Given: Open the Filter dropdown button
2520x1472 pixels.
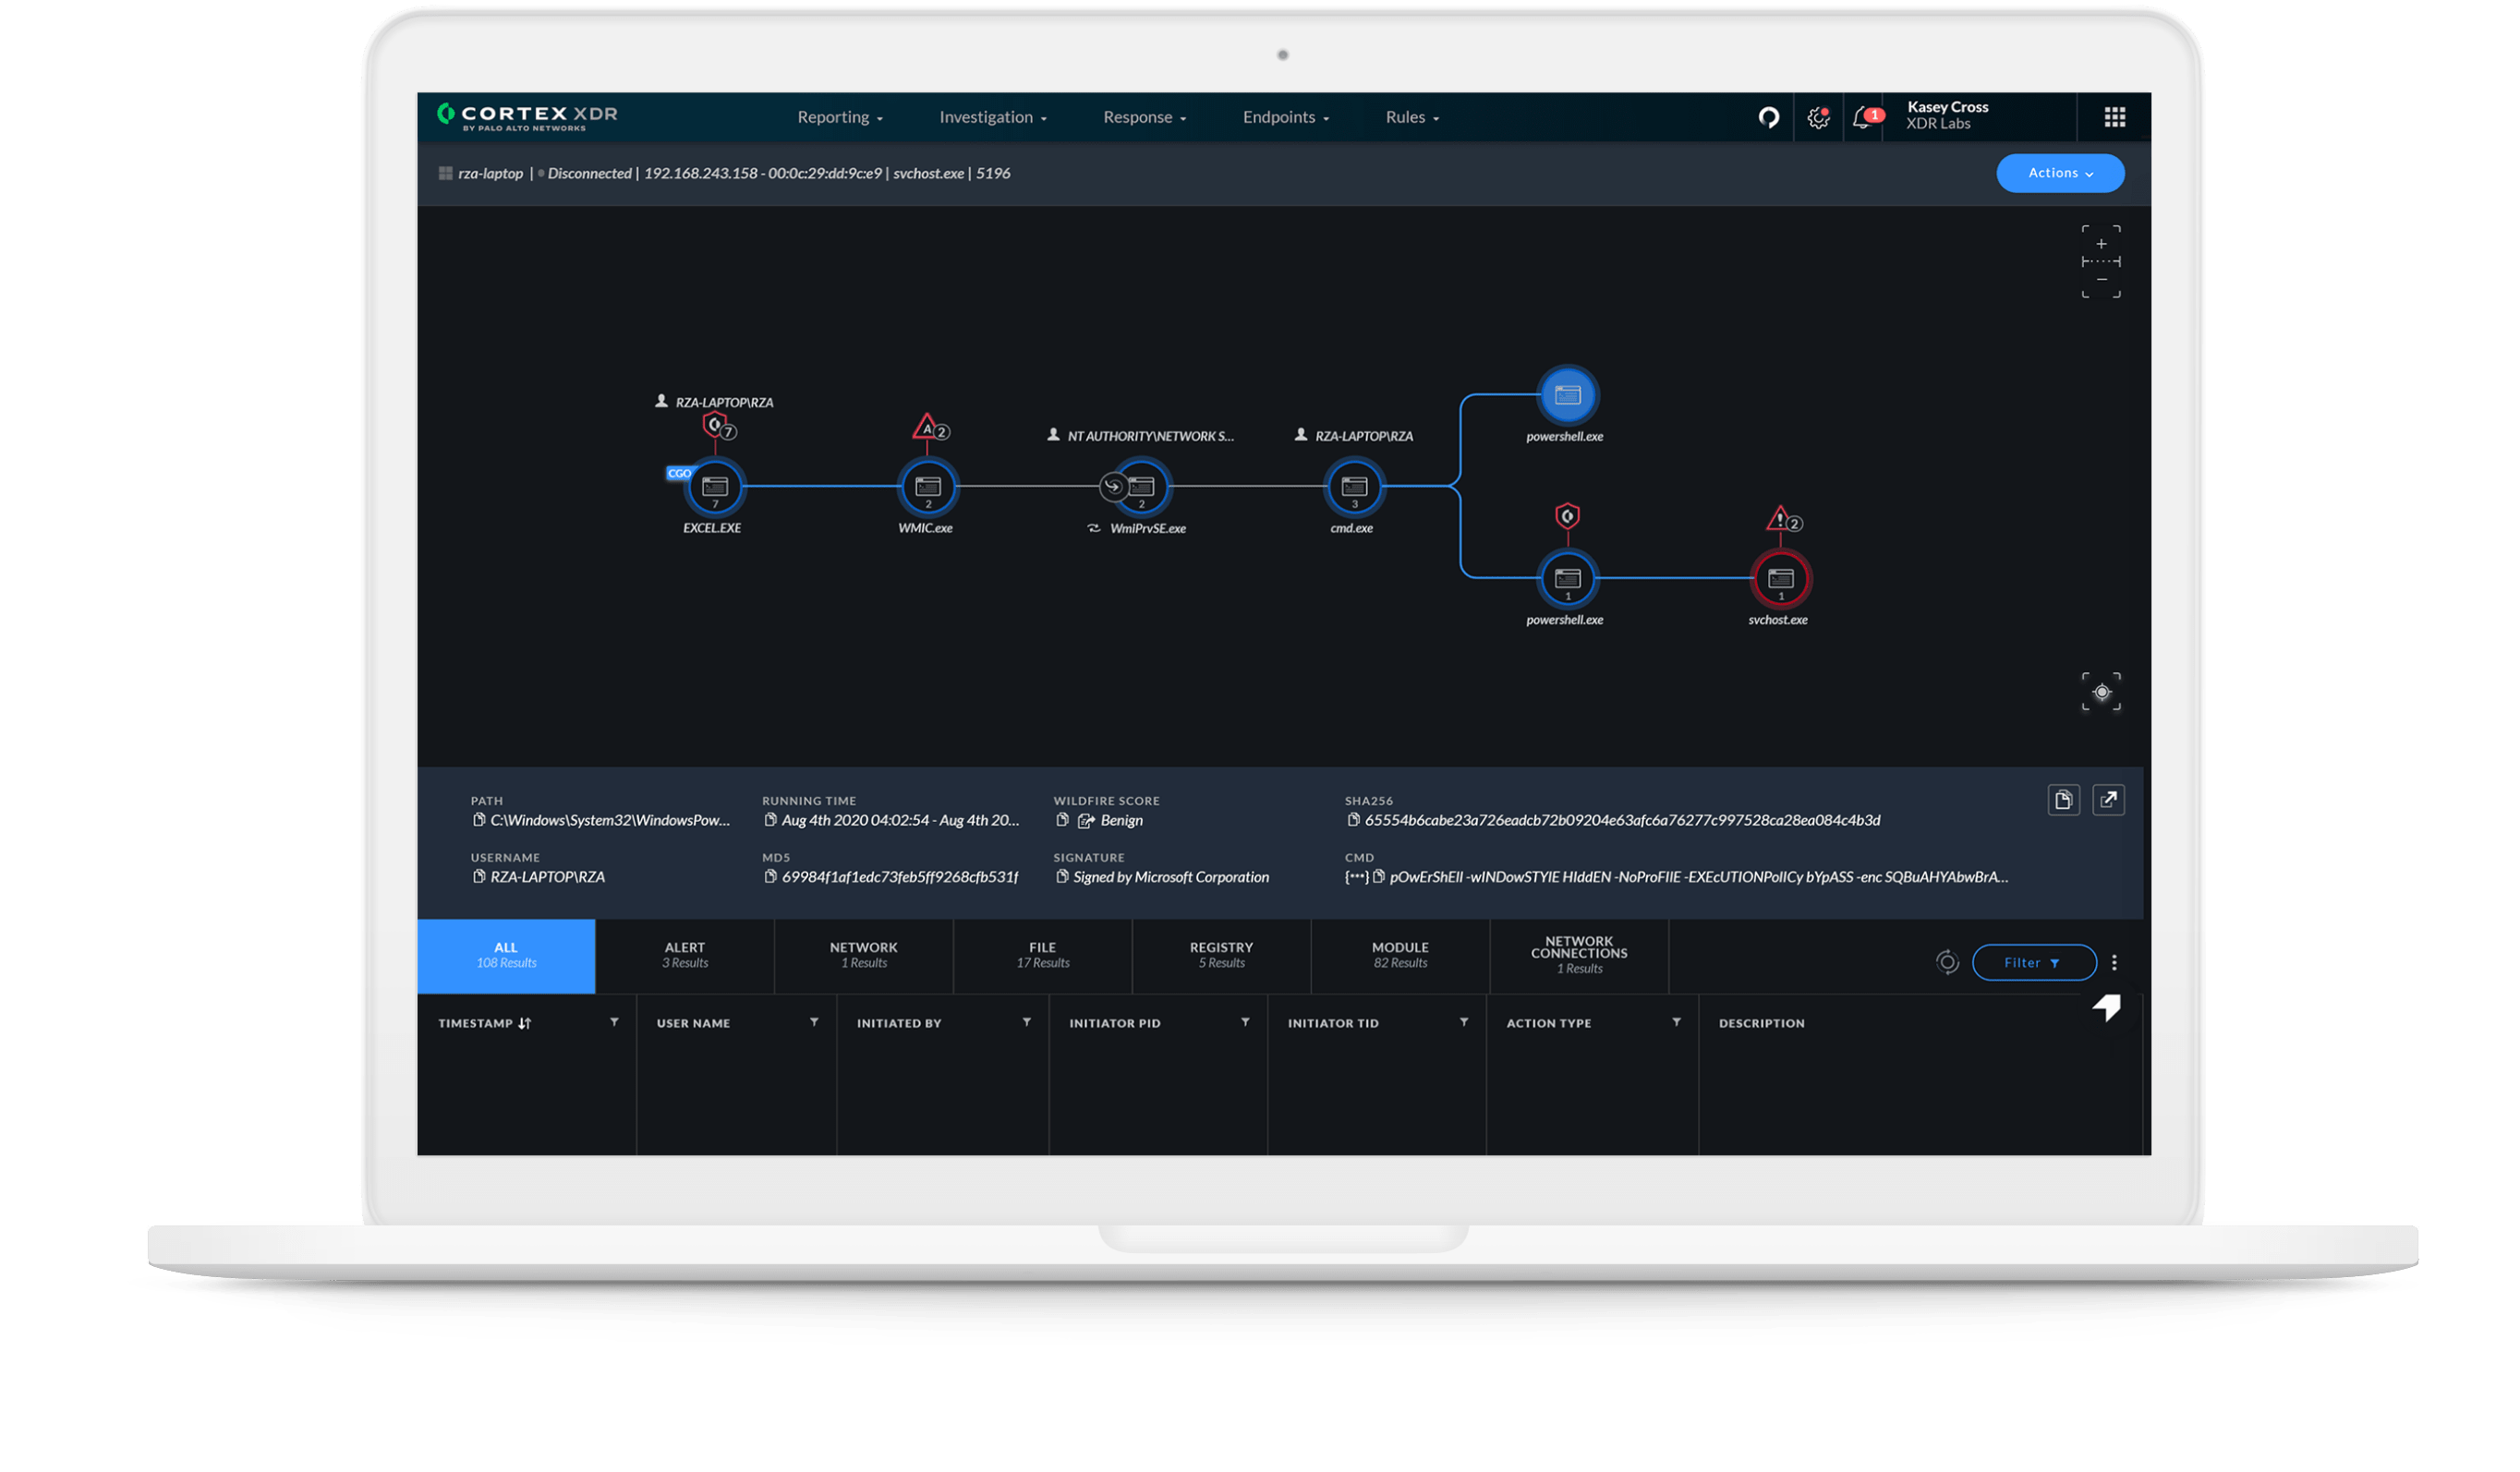Looking at the screenshot, I should pos(2033,962).
